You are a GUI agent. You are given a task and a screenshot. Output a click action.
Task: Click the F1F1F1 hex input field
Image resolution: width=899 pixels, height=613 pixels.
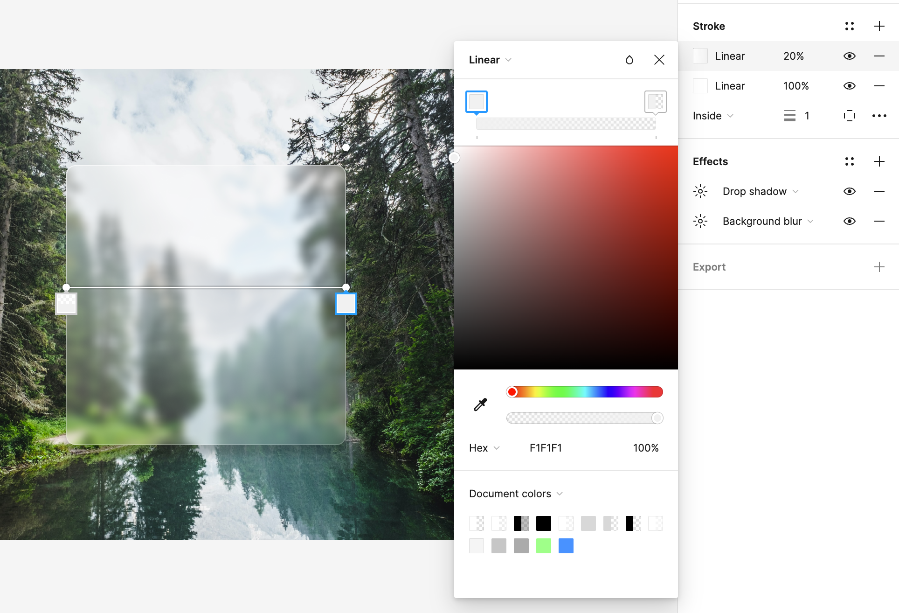pos(546,448)
